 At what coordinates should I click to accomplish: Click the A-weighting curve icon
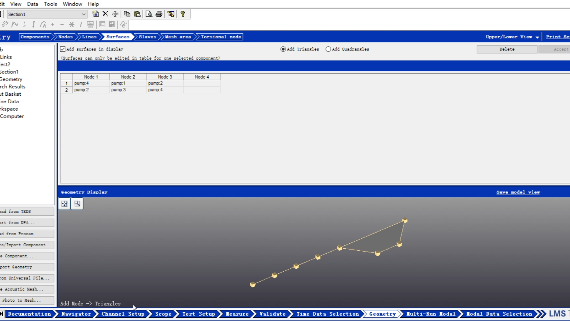pyautogui.click(x=43, y=24)
